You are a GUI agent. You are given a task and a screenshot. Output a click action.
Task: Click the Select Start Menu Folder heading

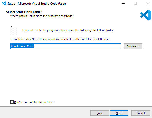[x=24, y=12]
